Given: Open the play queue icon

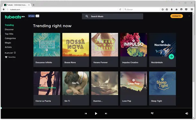Looking at the screenshot, I should [x=152, y=113].
